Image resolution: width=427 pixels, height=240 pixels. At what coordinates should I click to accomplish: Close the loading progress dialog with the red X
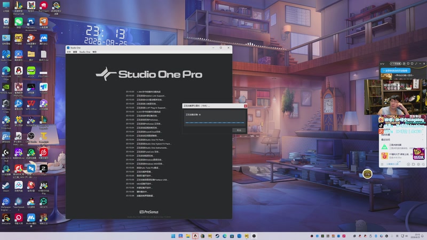[246, 106]
